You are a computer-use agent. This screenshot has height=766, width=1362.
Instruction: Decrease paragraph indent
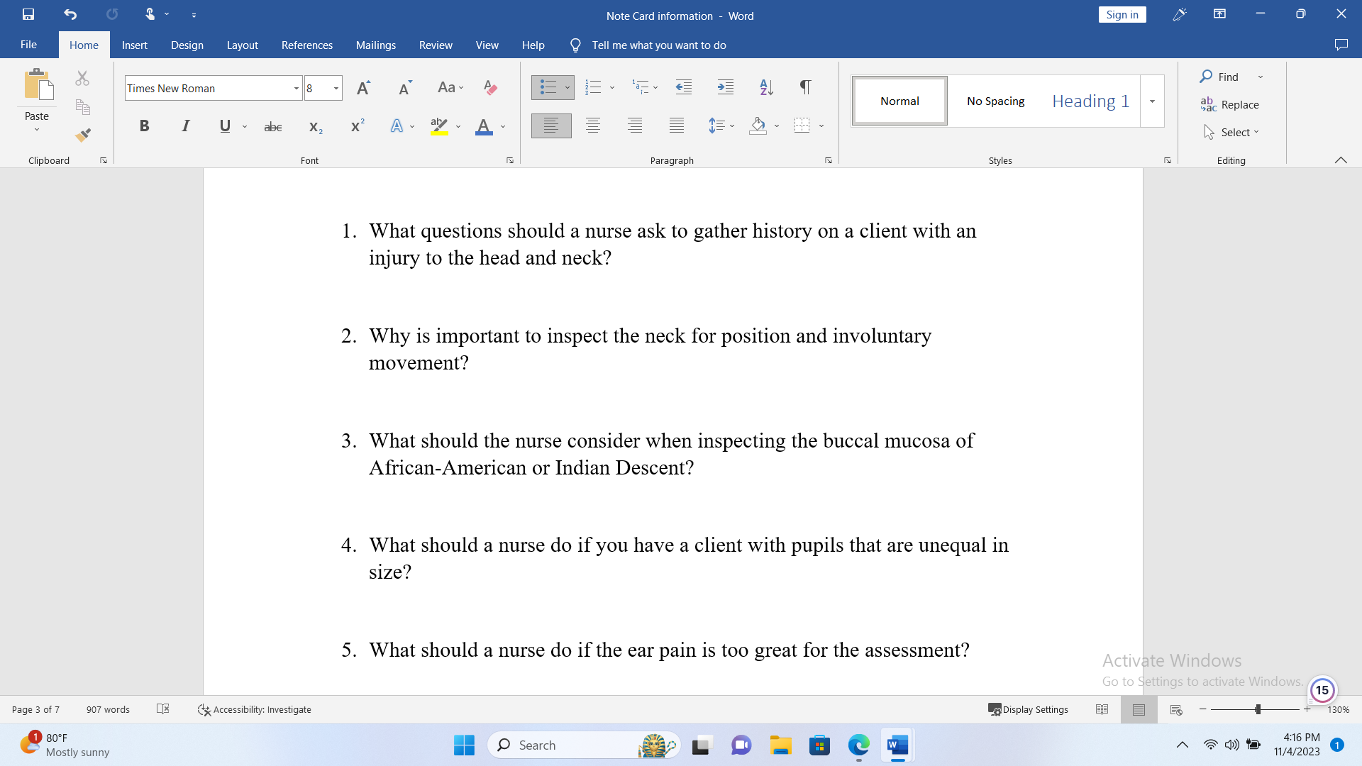[684, 87]
